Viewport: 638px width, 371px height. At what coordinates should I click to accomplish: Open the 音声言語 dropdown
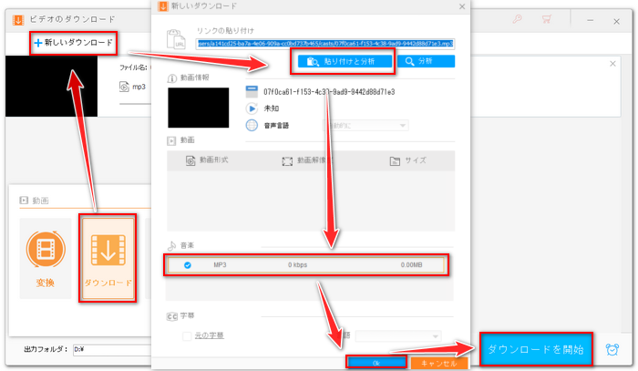(365, 126)
